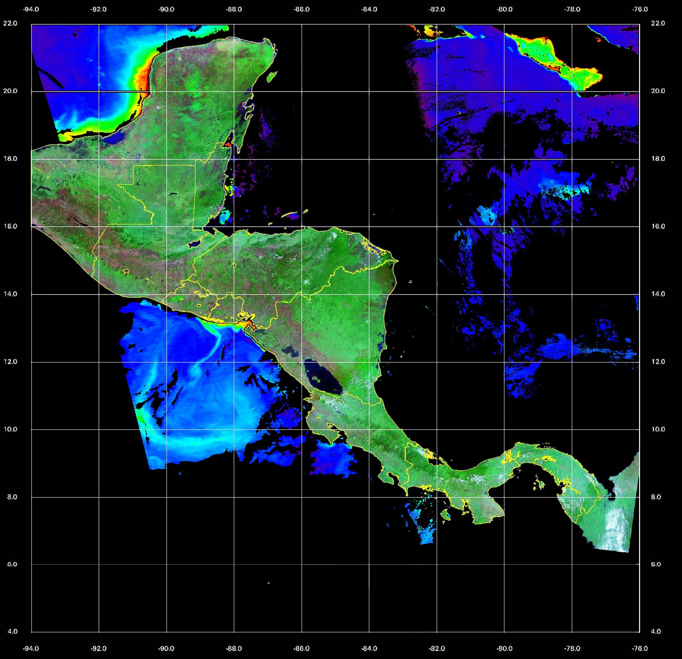682x659 pixels.
Task: Click the top axis label -80.0
Action: point(504,9)
